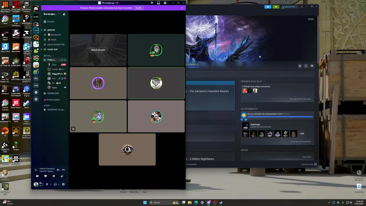Screen dimensions: 366x206
Task: Collapse the AFK channel category
Action: pyautogui.click(x=48, y=106)
